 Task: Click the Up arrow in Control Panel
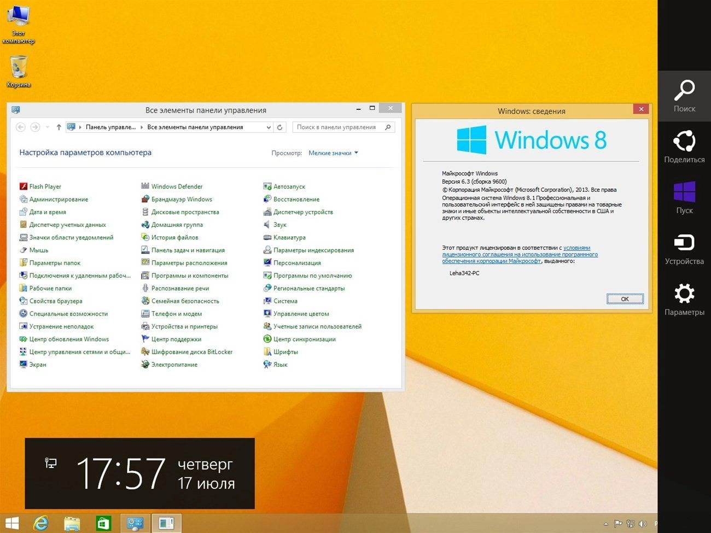(x=59, y=127)
